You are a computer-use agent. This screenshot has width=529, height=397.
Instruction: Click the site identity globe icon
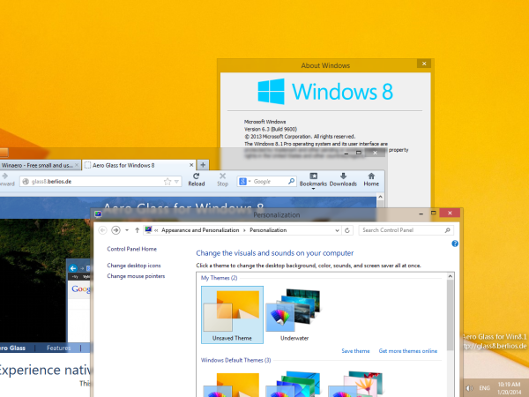[x=26, y=182]
